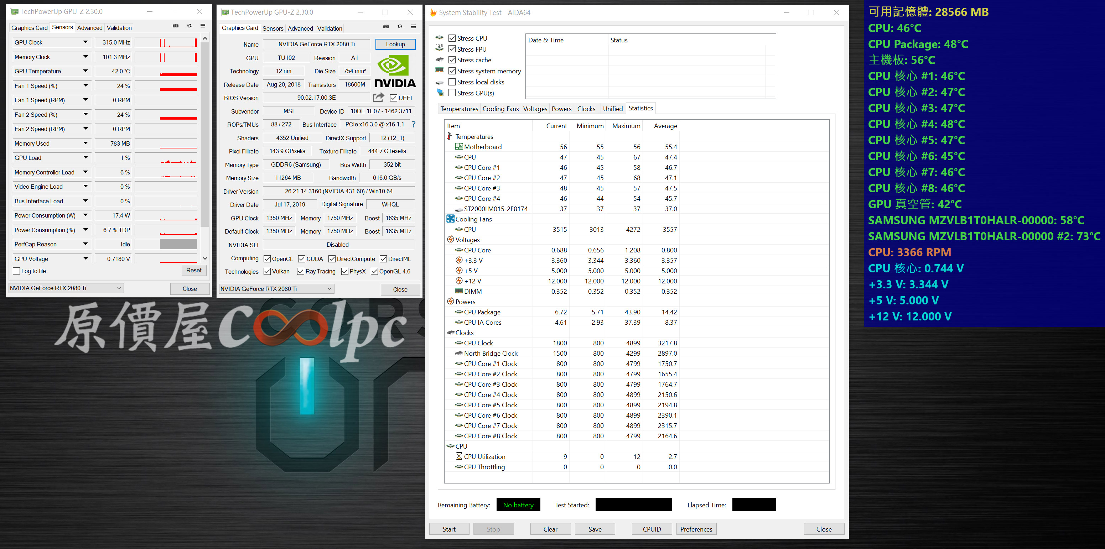Viewport: 1105px width, 549px height.
Task: Click the refresh icon in GPU-Z Graphics Card window
Action: click(400, 27)
